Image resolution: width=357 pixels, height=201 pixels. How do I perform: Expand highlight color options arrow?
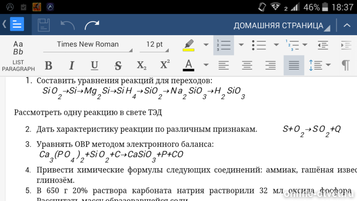coord(206,45)
